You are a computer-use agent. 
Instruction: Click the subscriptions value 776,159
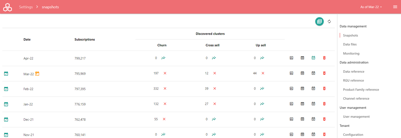coord(80,104)
